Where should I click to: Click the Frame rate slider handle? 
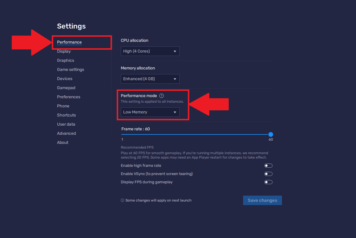pos(271,134)
